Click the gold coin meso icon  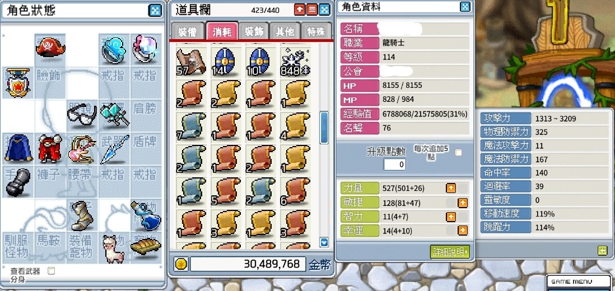point(181,264)
